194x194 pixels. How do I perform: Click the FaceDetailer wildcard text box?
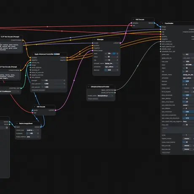[x=178, y=130]
